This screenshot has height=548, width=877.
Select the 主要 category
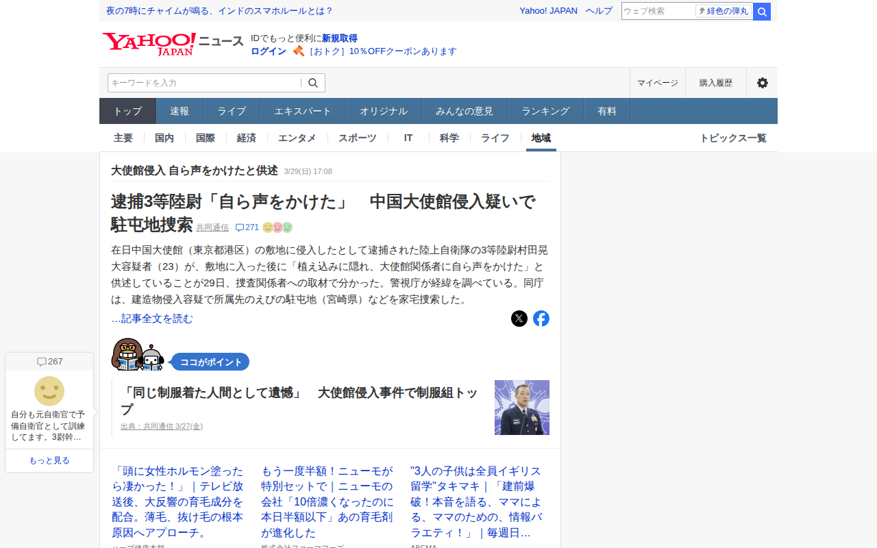123,138
